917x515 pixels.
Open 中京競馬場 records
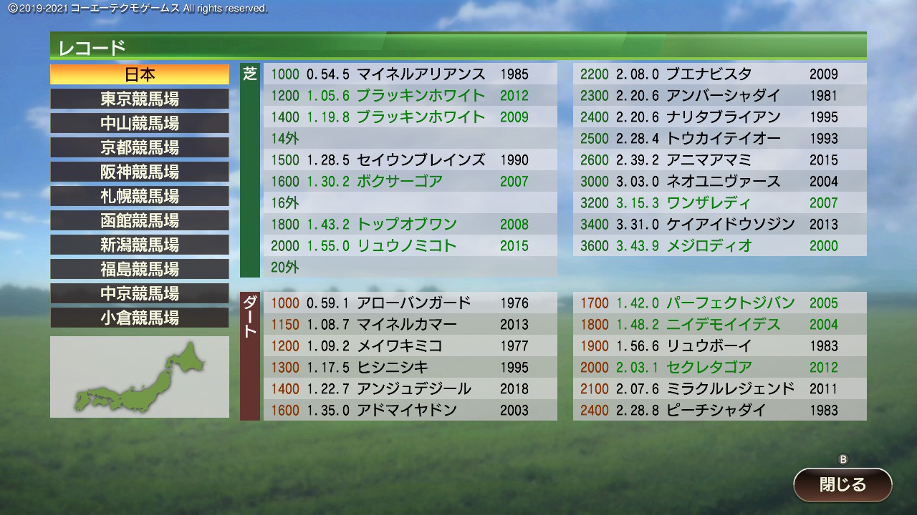point(140,293)
